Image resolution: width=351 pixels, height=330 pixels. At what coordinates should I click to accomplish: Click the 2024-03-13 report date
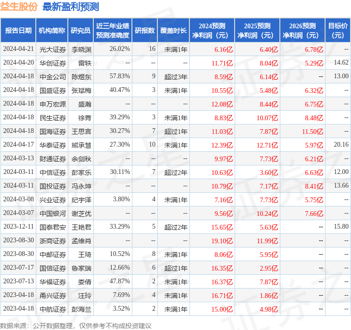(18, 158)
